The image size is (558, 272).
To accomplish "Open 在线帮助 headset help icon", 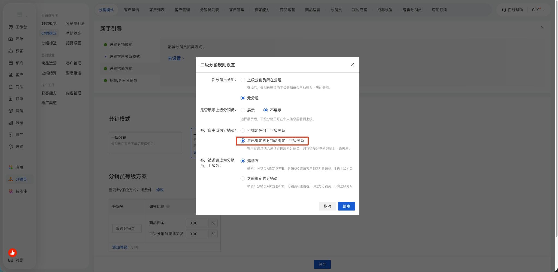I will point(504,10).
